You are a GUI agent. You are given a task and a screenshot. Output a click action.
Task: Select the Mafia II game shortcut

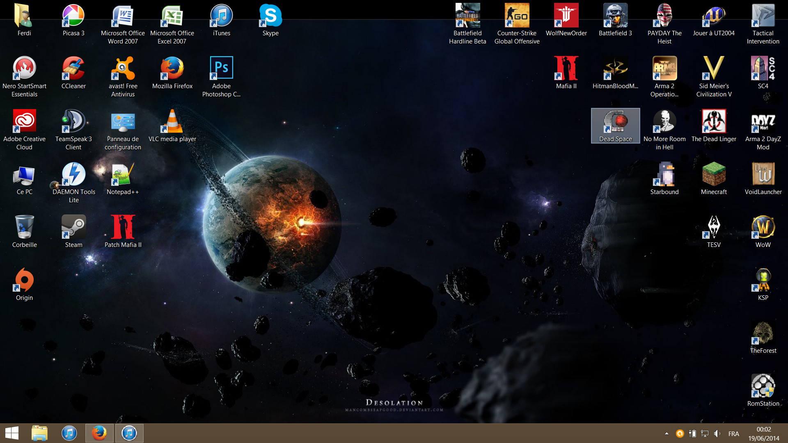coord(566,73)
